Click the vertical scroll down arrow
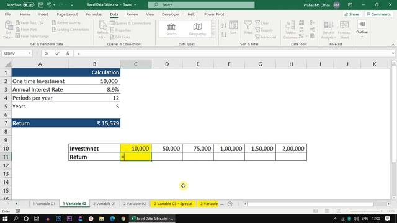The image size is (397, 223). 394,198
